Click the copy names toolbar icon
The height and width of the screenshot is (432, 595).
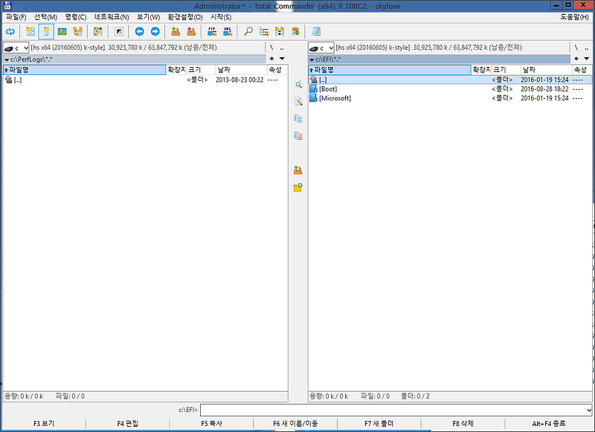(x=295, y=31)
